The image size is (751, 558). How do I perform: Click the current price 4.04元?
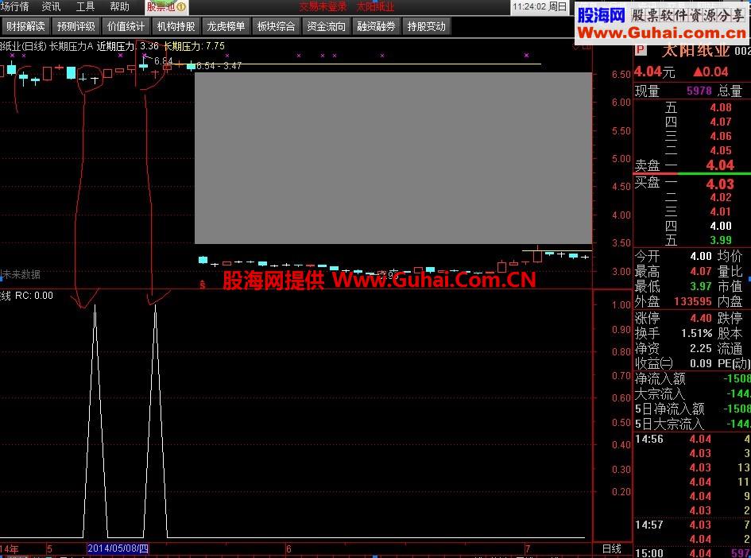point(654,72)
